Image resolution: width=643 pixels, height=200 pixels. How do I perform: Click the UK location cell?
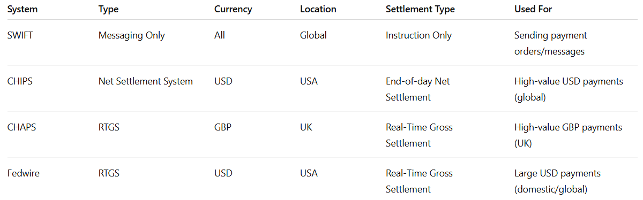(306, 127)
